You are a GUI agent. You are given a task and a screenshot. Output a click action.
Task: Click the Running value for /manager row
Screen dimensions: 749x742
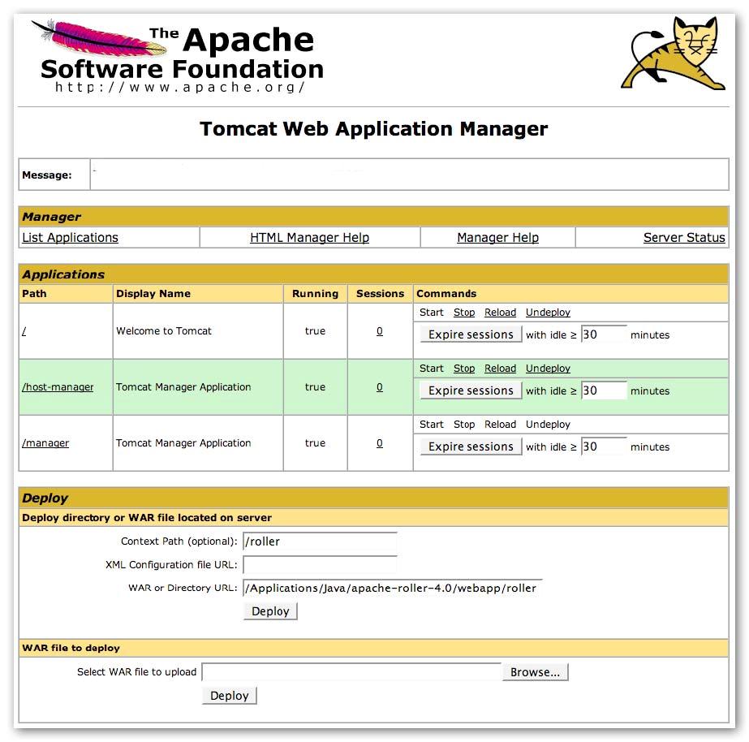(316, 443)
